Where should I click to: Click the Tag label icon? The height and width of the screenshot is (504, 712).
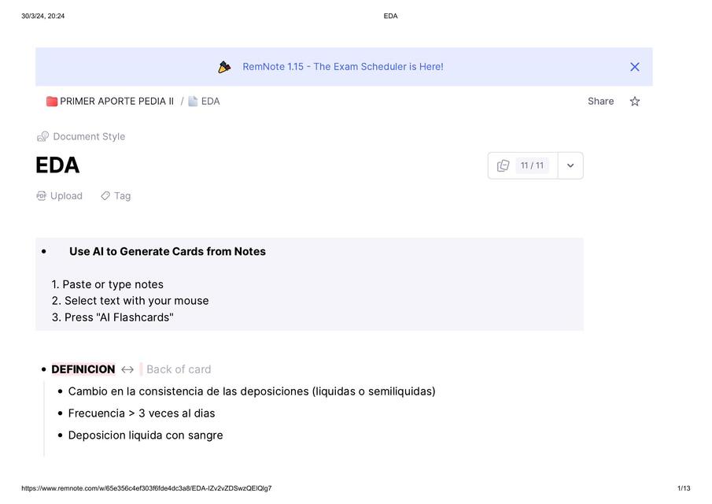pos(105,196)
